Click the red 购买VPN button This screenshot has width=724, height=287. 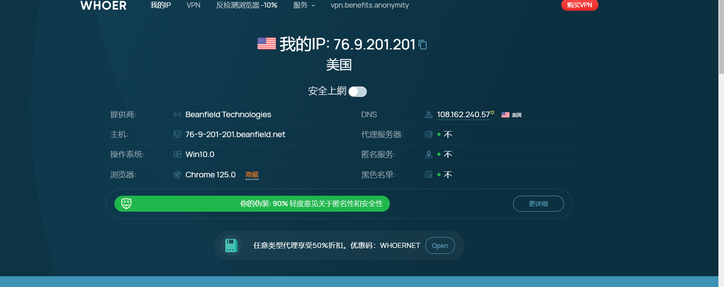[x=580, y=5]
